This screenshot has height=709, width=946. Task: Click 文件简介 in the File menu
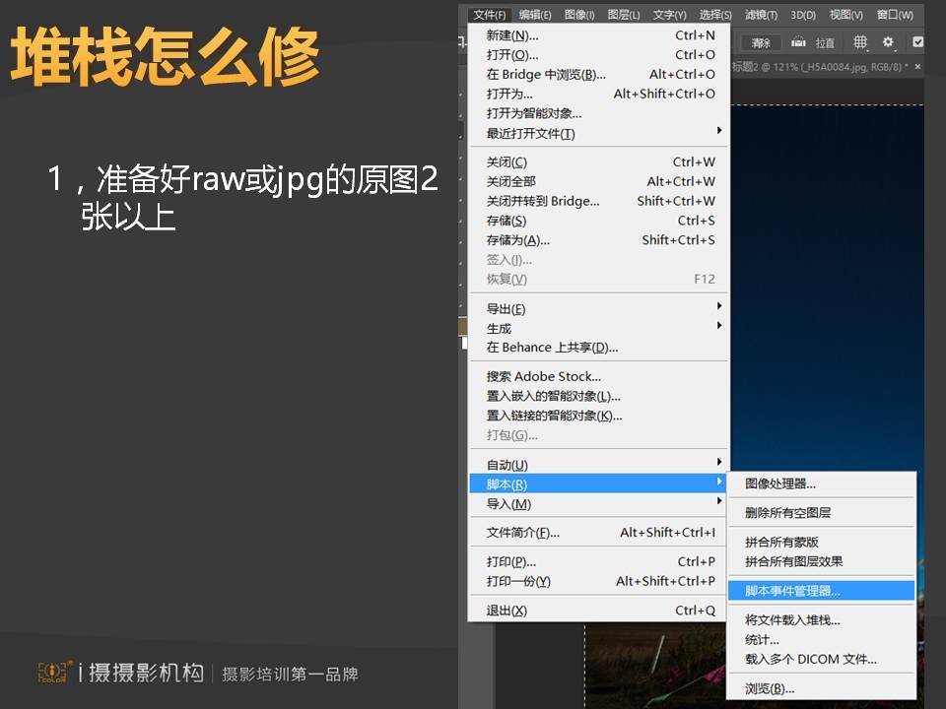coord(522,532)
